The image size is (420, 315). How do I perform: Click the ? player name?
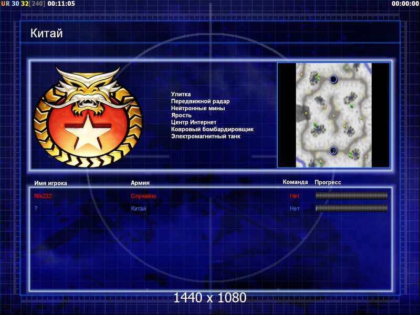[x=36, y=208]
